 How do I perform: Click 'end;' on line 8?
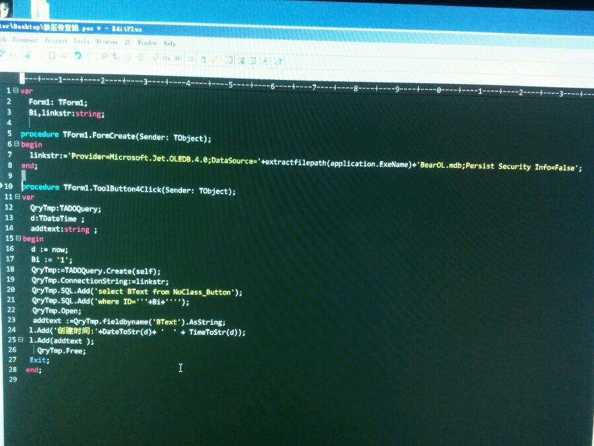(29, 165)
